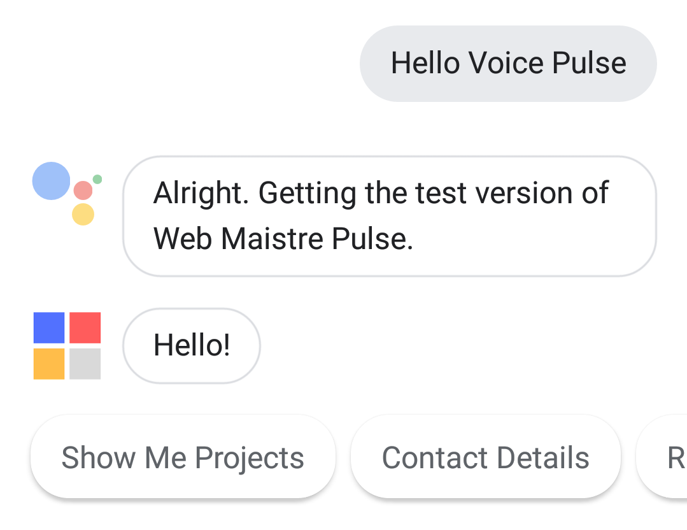
Task: Click the Hello! response bubble
Action: pos(192,345)
